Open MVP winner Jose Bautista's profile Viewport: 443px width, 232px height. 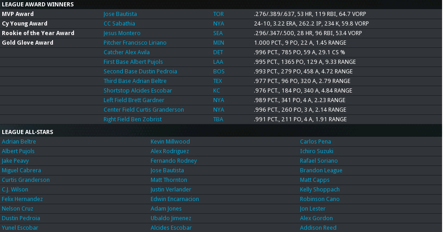(x=120, y=14)
